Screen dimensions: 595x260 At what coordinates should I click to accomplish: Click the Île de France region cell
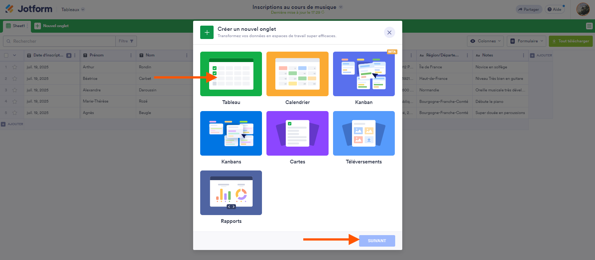click(444, 67)
